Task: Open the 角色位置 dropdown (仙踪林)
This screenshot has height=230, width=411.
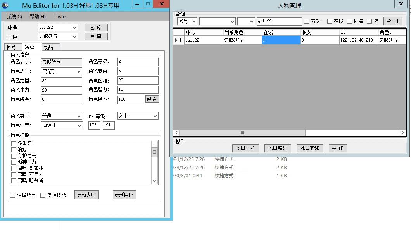Action: click(80, 125)
